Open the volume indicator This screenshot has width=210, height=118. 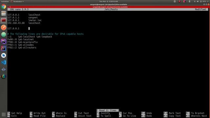pyautogui.click(x=198, y=1)
